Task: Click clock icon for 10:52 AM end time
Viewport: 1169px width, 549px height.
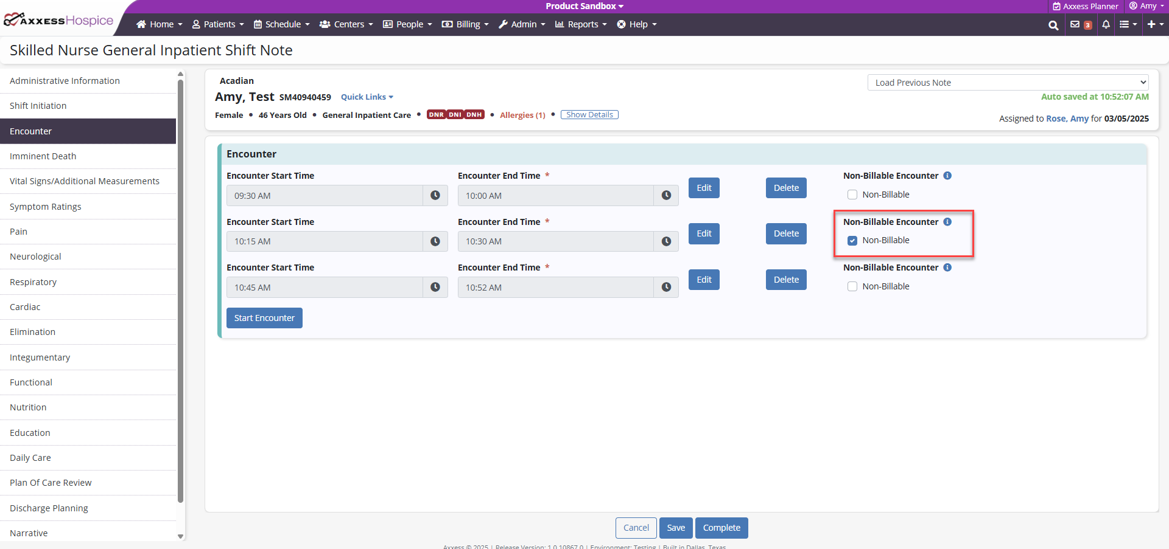Action: tap(666, 288)
